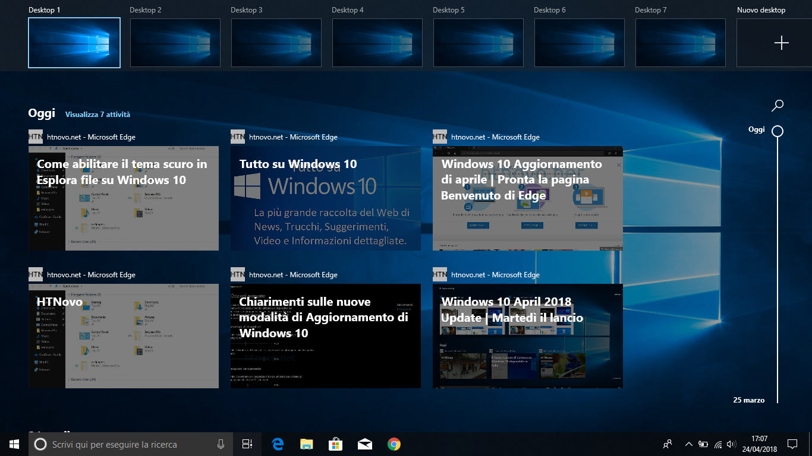
Task: Jump to '25 marzo' on the timeline
Action: [749, 400]
